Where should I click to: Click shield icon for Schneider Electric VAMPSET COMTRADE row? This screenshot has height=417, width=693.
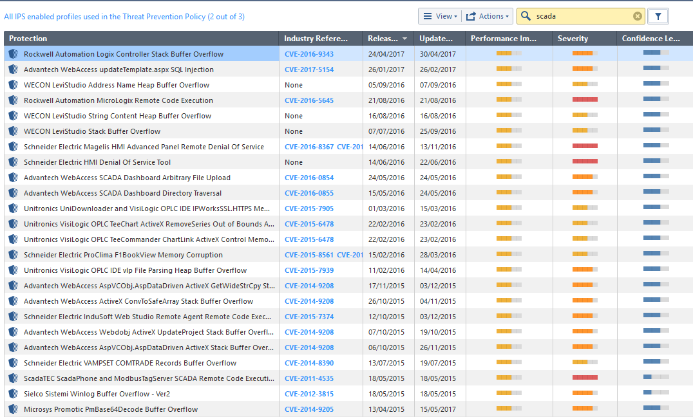coord(14,363)
